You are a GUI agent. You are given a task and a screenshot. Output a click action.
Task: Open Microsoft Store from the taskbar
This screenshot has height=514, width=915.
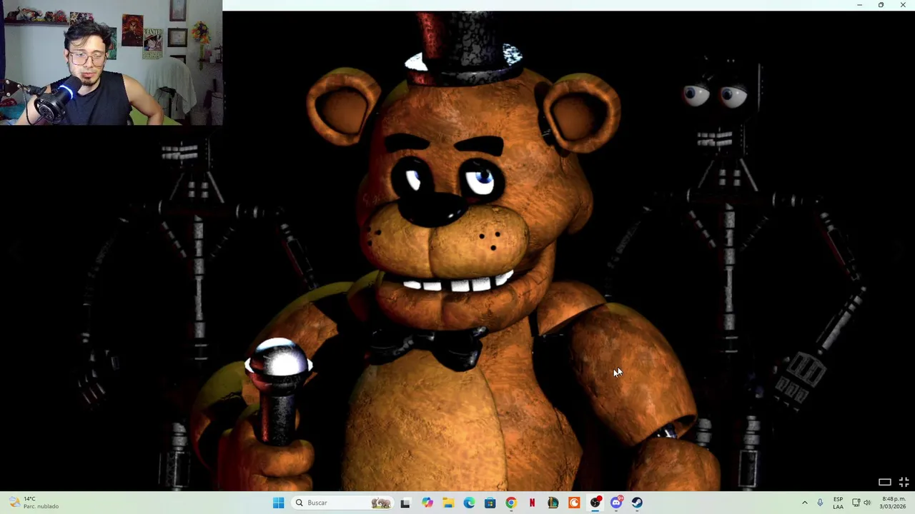coord(490,503)
